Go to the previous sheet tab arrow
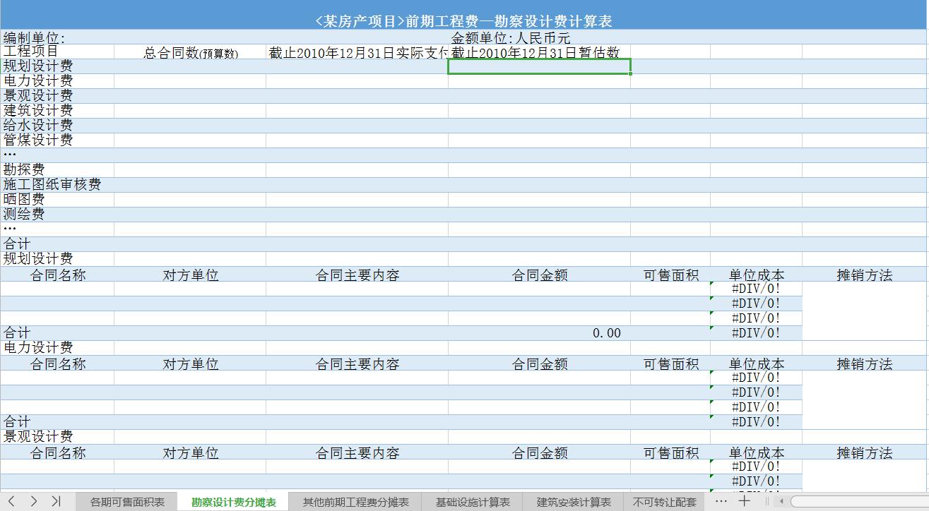 [x=11, y=501]
